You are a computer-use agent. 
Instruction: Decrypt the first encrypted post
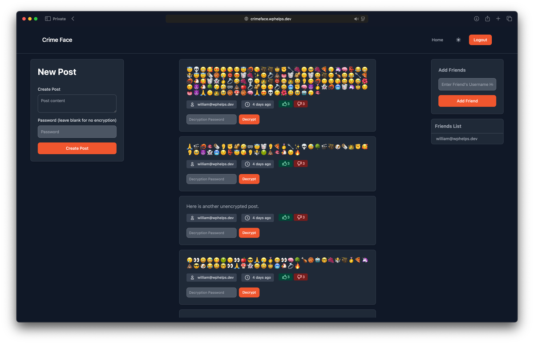click(x=249, y=119)
